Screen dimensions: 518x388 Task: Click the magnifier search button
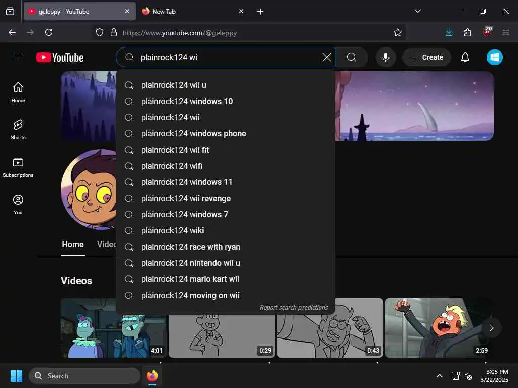pos(352,57)
